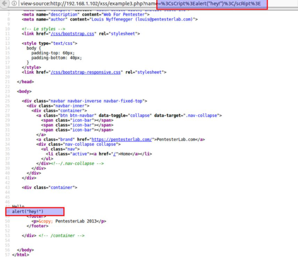This screenshot has height=259, width=298.
Task: Click the closing </html> tag
Action: coord(21,255)
